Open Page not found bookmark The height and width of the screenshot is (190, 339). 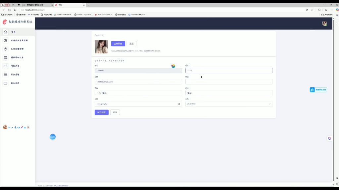(x=104, y=15)
